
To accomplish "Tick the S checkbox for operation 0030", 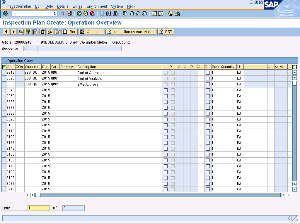I will [208, 84].
